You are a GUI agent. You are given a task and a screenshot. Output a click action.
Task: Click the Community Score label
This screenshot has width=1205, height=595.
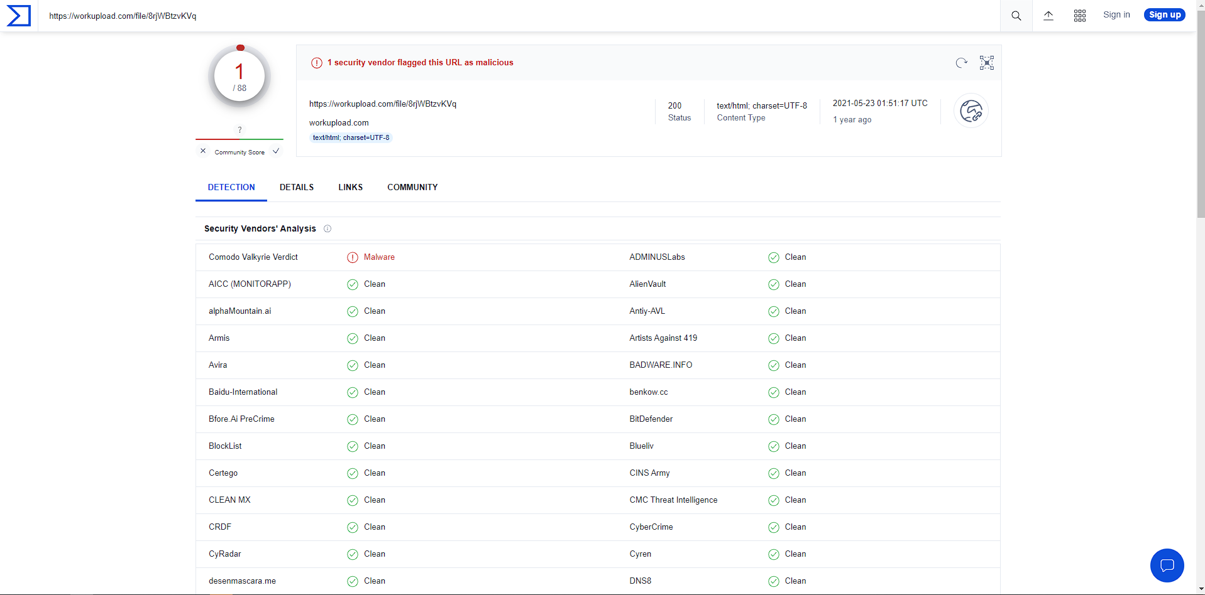(239, 152)
